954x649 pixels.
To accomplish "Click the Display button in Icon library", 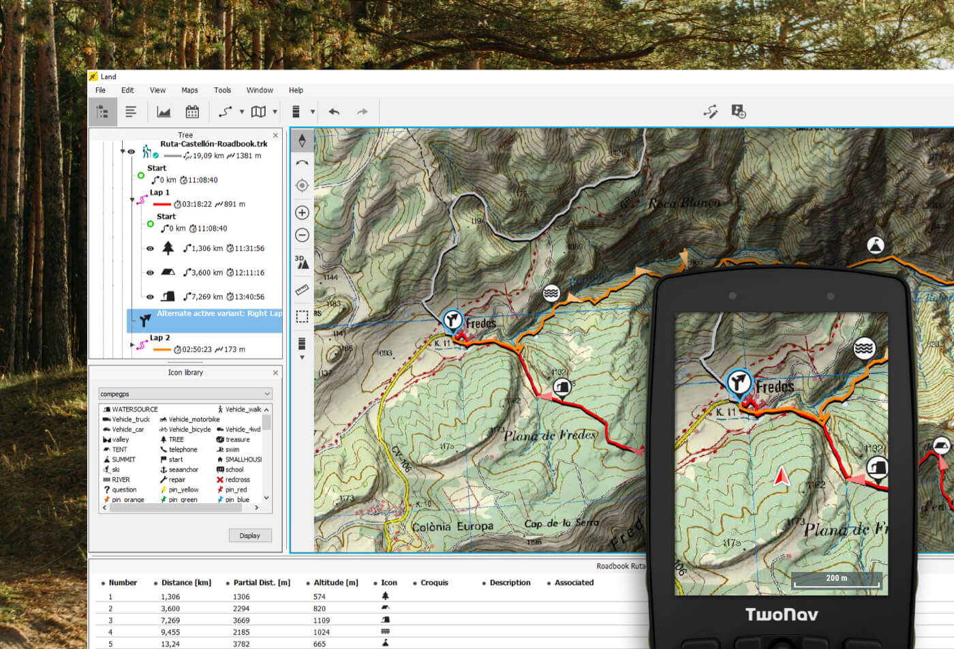I will (x=250, y=536).
